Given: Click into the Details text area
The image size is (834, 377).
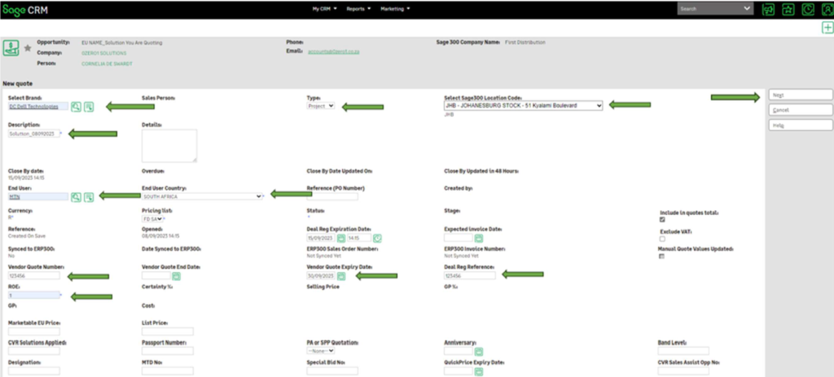Looking at the screenshot, I should tap(169, 146).
